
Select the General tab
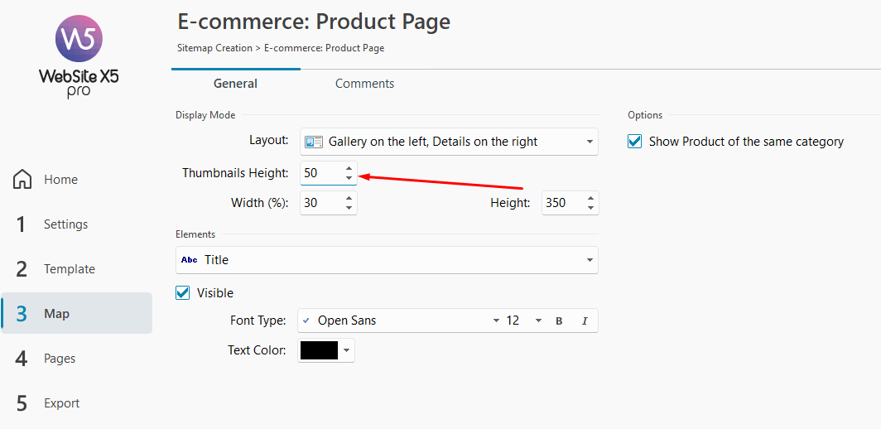pyautogui.click(x=235, y=84)
